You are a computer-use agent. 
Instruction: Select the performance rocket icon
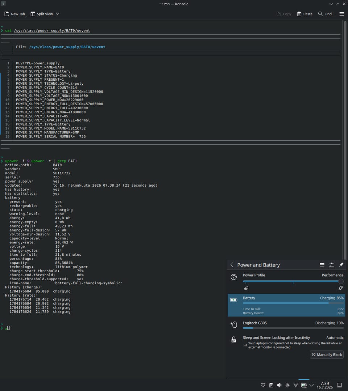pyautogui.click(x=341, y=288)
